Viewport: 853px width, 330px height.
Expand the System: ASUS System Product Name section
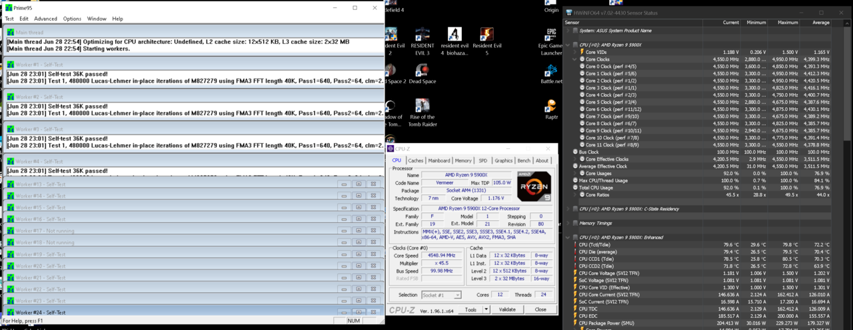(568, 30)
